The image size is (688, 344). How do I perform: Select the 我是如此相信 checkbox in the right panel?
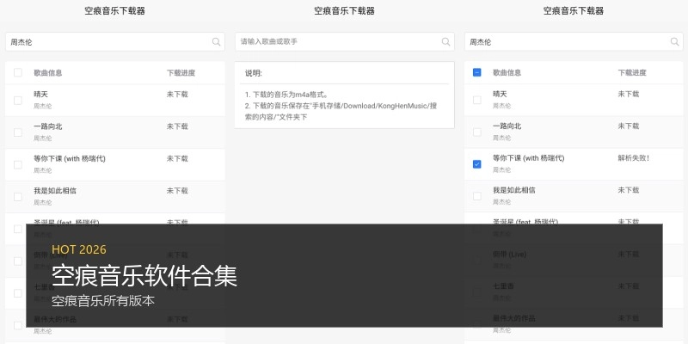click(477, 196)
